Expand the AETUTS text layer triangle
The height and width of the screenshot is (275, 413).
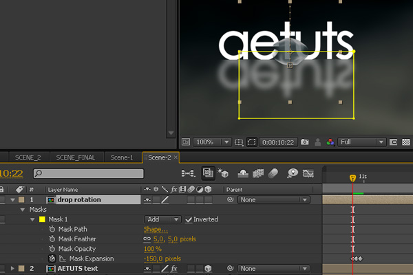click(x=12, y=268)
